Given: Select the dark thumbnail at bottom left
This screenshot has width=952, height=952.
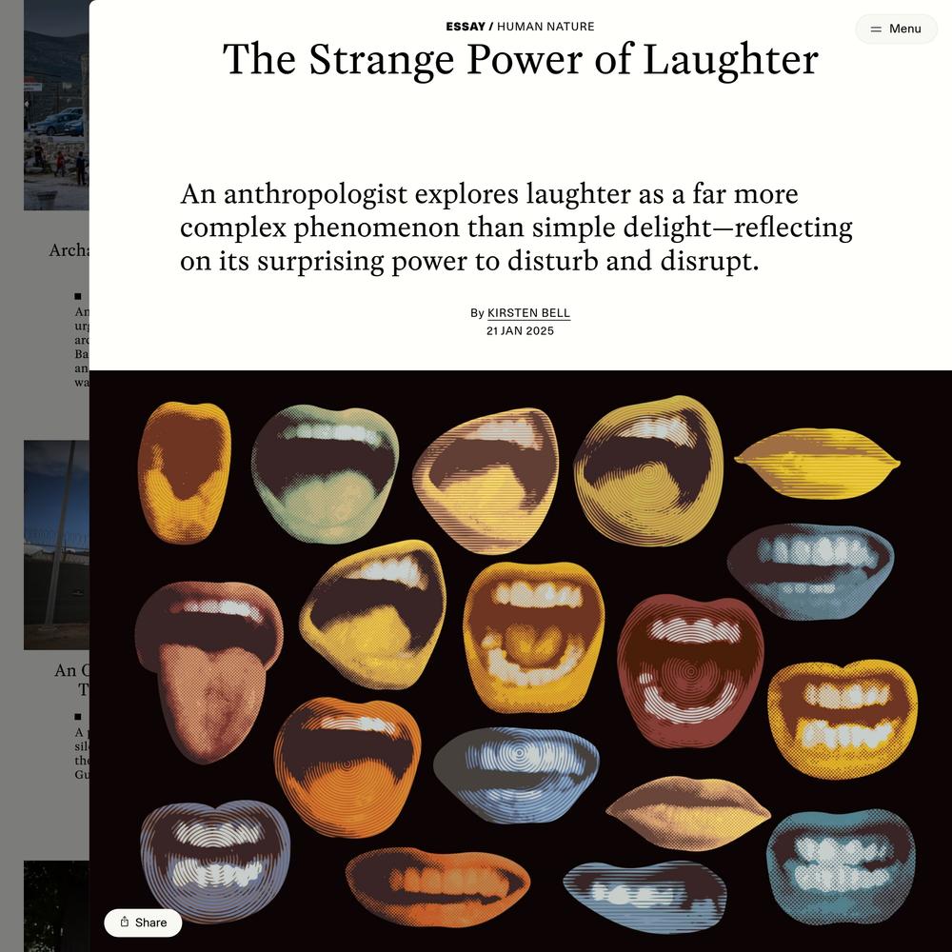Looking at the screenshot, I should point(56,906).
